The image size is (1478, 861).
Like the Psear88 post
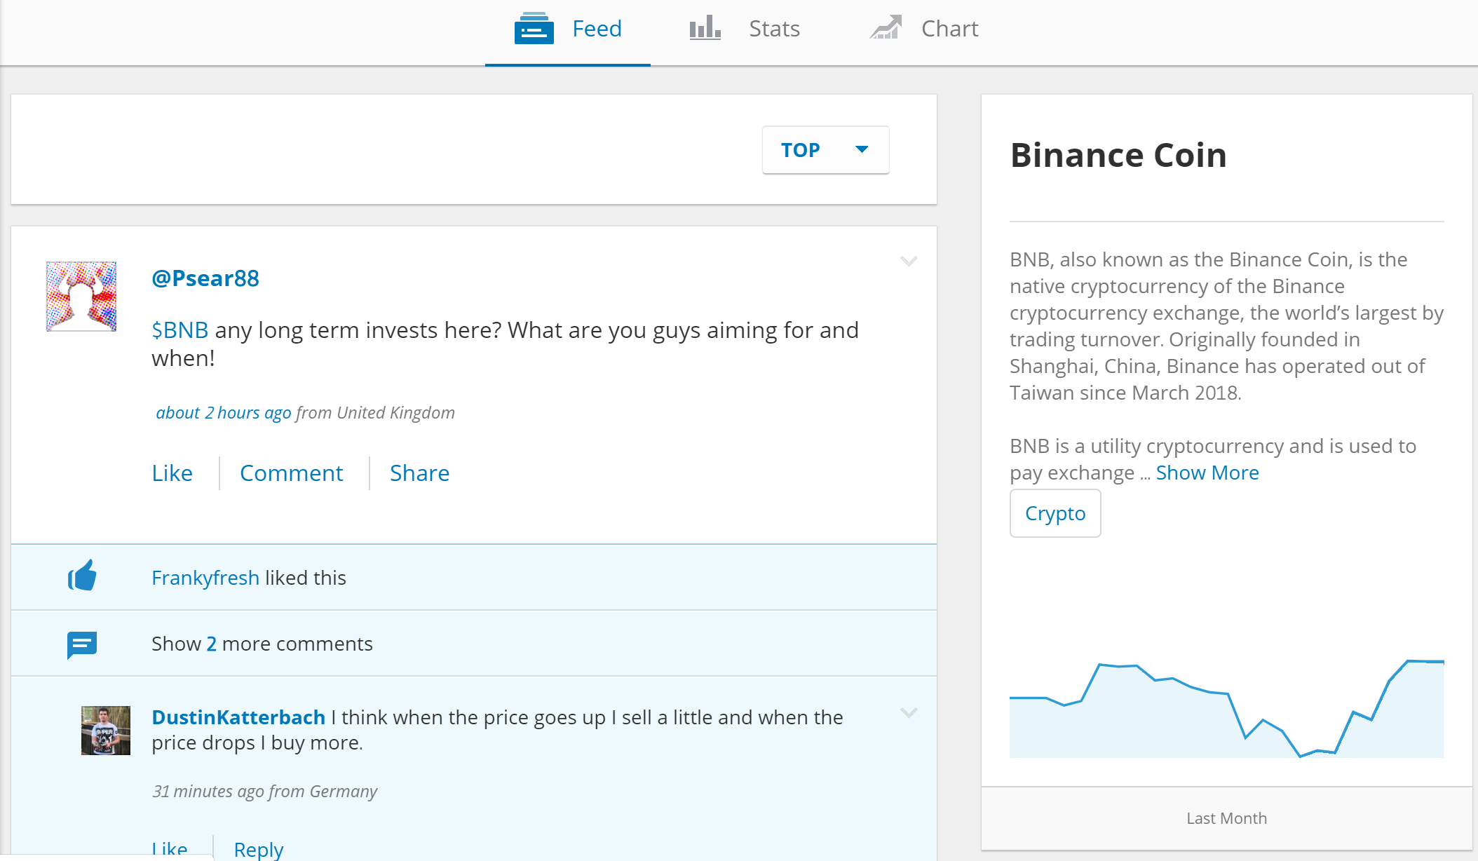point(172,473)
